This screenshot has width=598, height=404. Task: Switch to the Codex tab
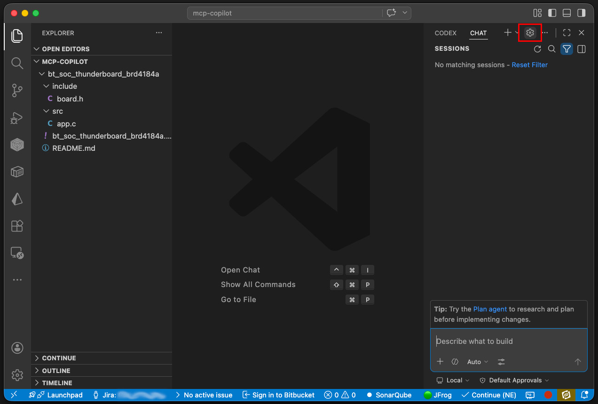446,33
